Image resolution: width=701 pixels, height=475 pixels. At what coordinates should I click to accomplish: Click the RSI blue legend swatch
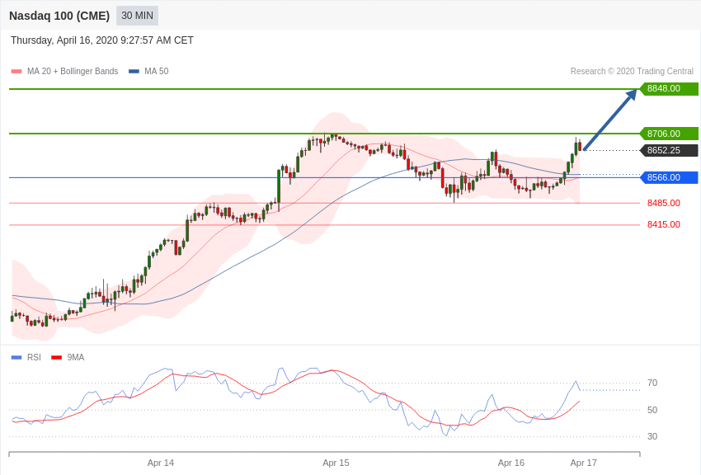pos(16,357)
